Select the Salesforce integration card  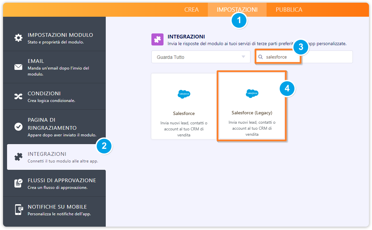[x=184, y=106]
